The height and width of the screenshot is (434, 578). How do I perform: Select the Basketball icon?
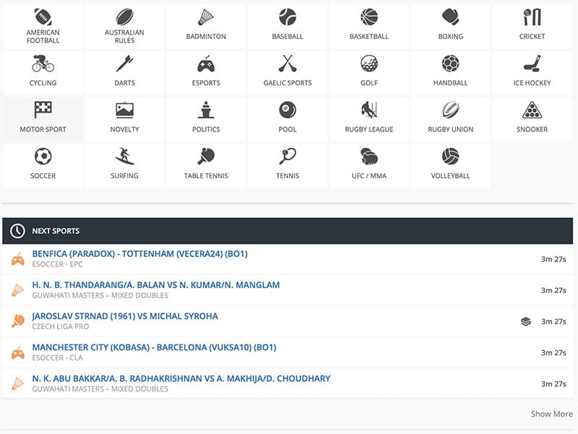(x=369, y=17)
